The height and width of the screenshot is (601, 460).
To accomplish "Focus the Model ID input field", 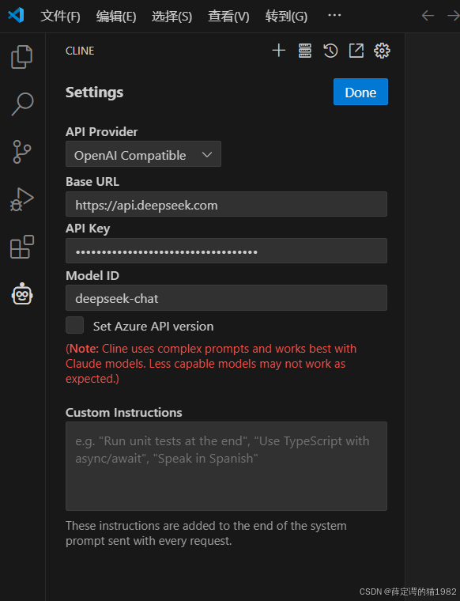I will pyautogui.click(x=226, y=298).
